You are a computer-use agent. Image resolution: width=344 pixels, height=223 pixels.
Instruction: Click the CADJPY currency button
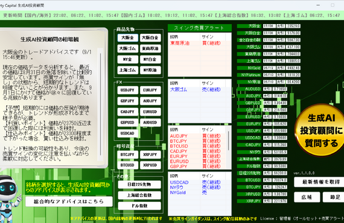click(128, 111)
